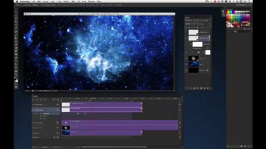Go to next keyframe arrow
This screenshot has height=149, width=266.
pyautogui.click(x=39, y=114)
